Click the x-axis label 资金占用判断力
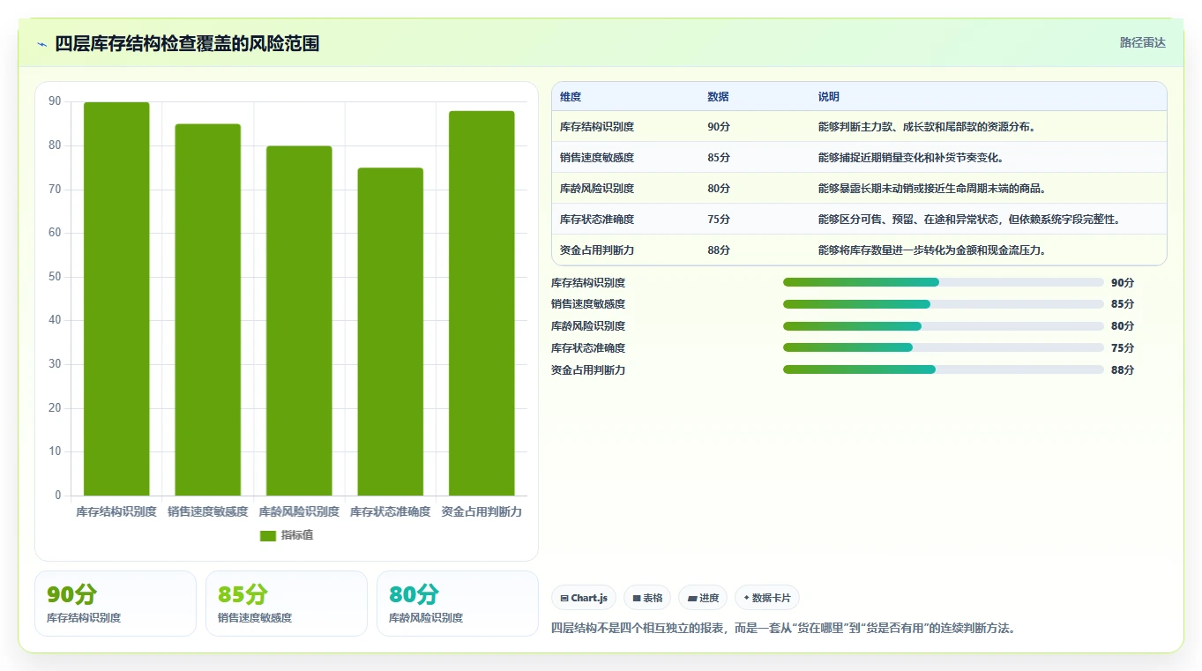 (482, 511)
